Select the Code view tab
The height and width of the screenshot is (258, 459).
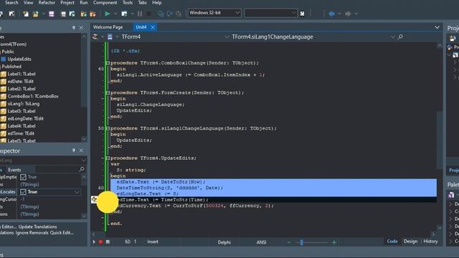pyautogui.click(x=392, y=242)
